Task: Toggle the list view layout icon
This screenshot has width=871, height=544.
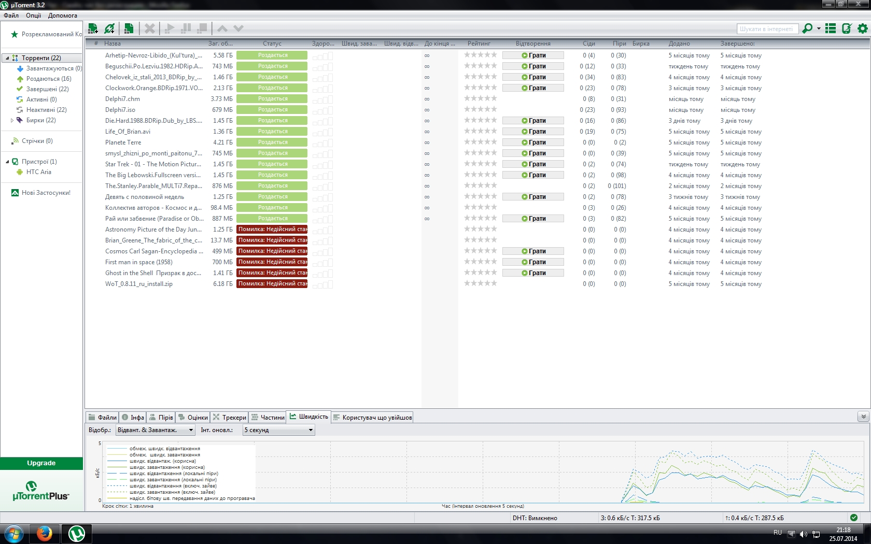Action: click(x=831, y=28)
